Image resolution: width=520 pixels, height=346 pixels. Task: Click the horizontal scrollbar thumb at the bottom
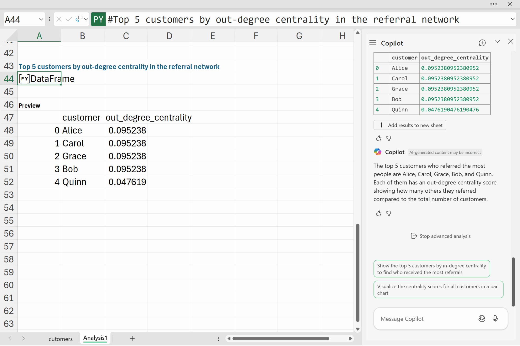[281, 338]
